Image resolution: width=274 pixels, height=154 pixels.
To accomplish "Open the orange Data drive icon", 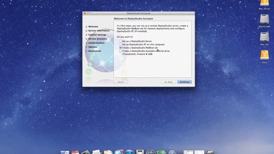I will tap(265, 55).
